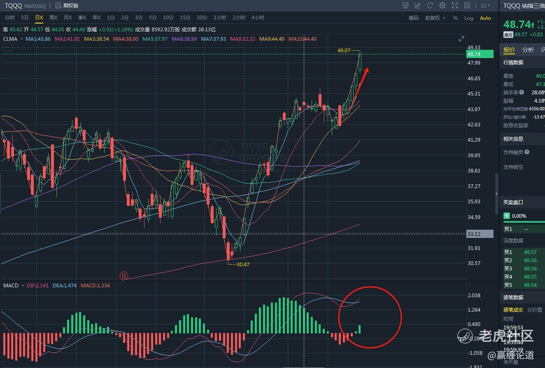Viewport: 545px width, 368px height.
Task: Click the green 买 badge in 买卖盘口
Action: tap(507, 216)
